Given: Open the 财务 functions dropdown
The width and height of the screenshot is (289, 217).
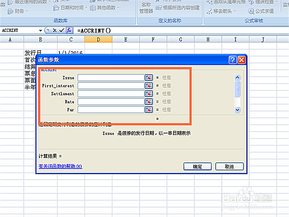Looking at the screenshot, I should coord(18,11).
